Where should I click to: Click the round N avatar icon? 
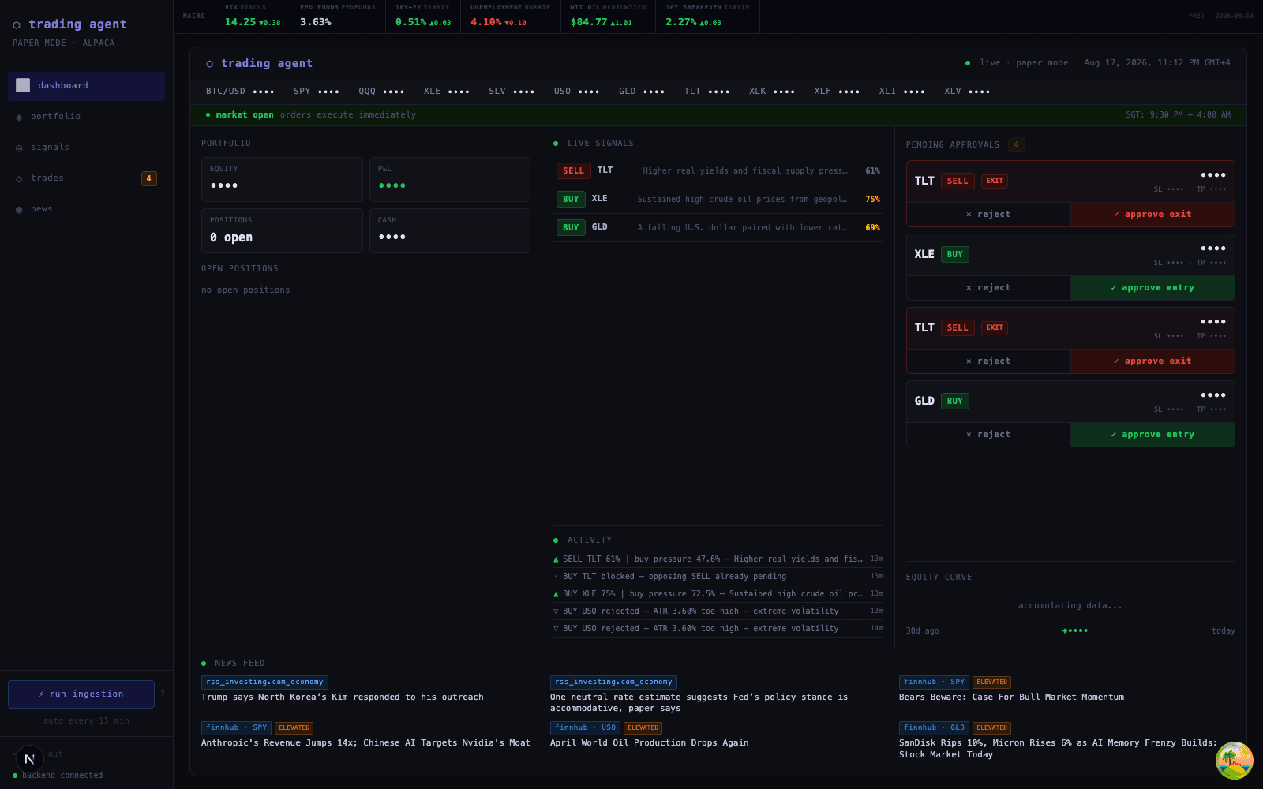pyautogui.click(x=30, y=759)
